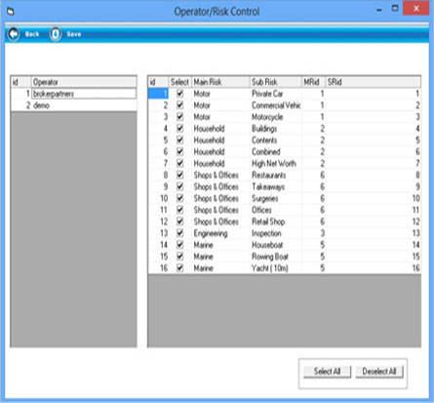This screenshot has width=434, height=403.
Task: Click the Select All button
Action: point(328,372)
